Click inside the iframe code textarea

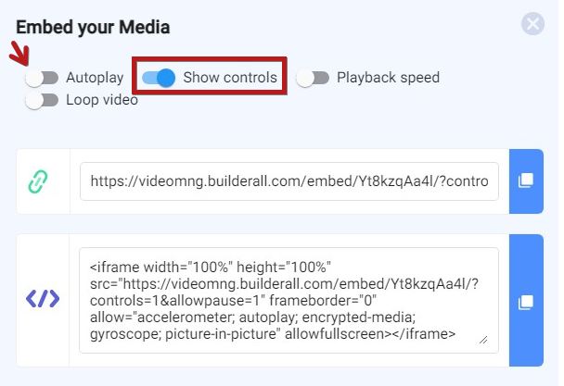pos(288,300)
